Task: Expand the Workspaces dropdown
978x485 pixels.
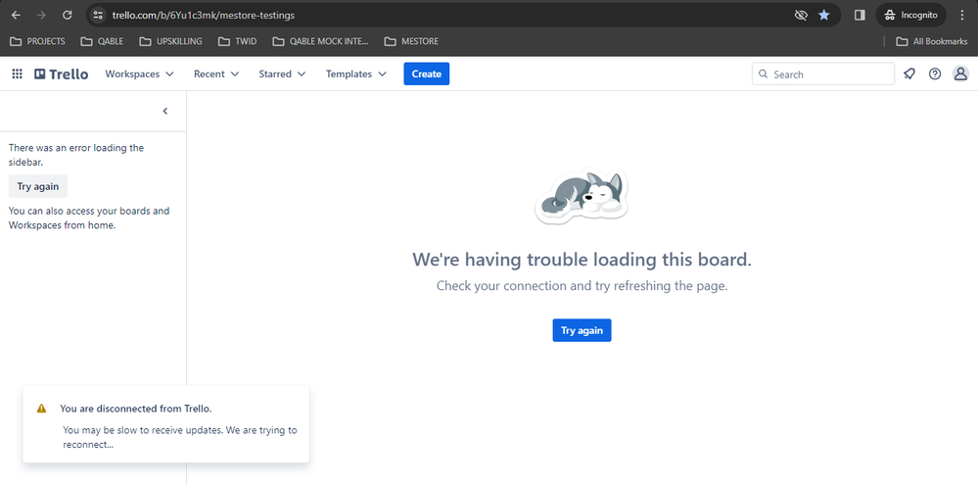Action: [x=139, y=73]
